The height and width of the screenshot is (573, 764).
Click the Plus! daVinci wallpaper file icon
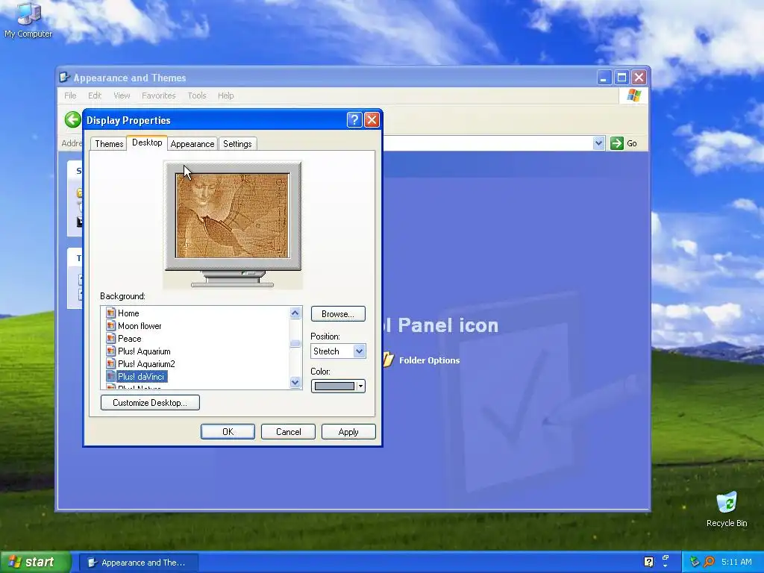pos(111,376)
